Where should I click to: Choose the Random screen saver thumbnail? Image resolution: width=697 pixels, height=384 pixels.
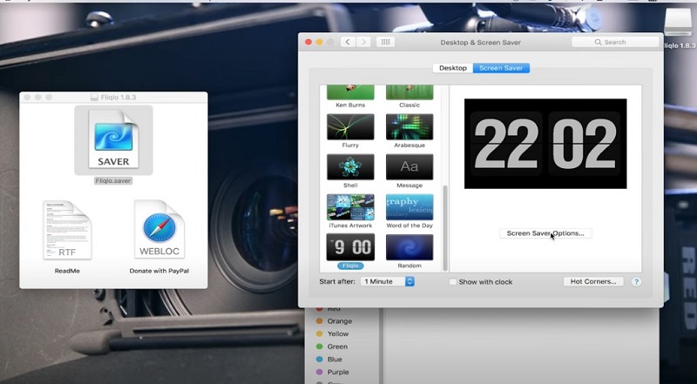[409, 246]
